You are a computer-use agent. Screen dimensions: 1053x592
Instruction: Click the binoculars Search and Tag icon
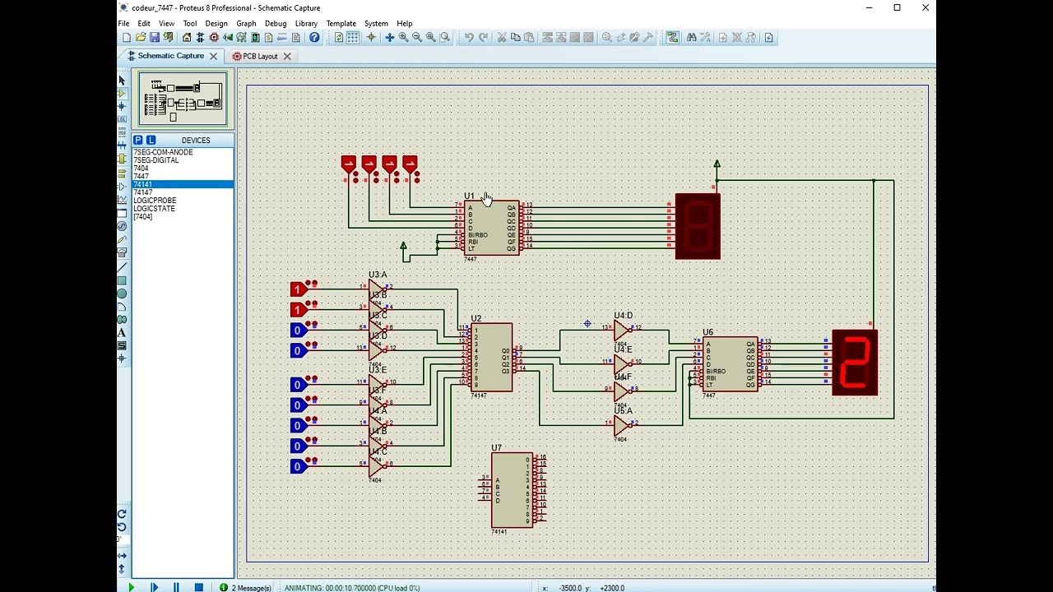click(x=692, y=37)
